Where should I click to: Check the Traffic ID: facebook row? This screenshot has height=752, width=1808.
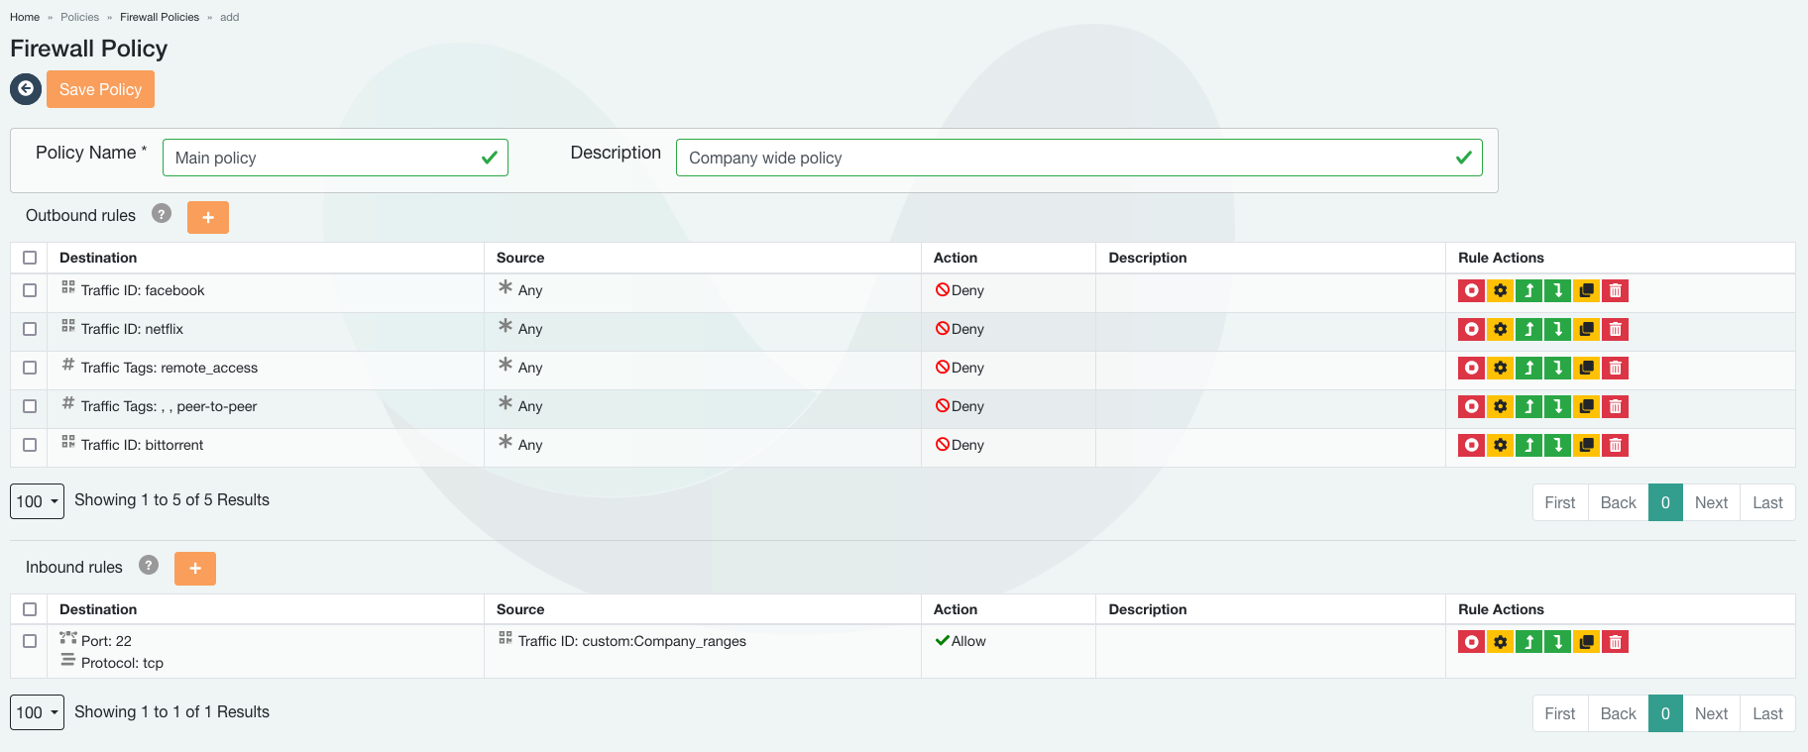[30, 290]
